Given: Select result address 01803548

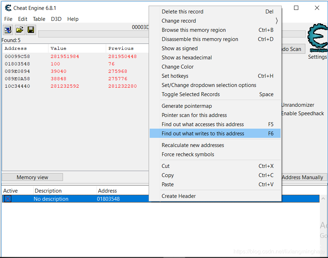Looking at the screenshot, I should tap(17, 64).
